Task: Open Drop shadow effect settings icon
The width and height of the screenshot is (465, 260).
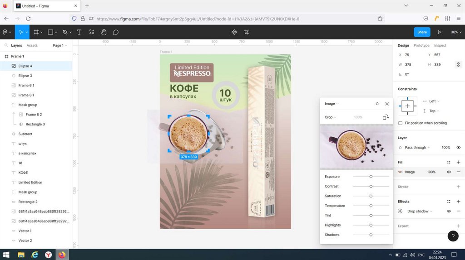Action: pyautogui.click(x=400, y=211)
